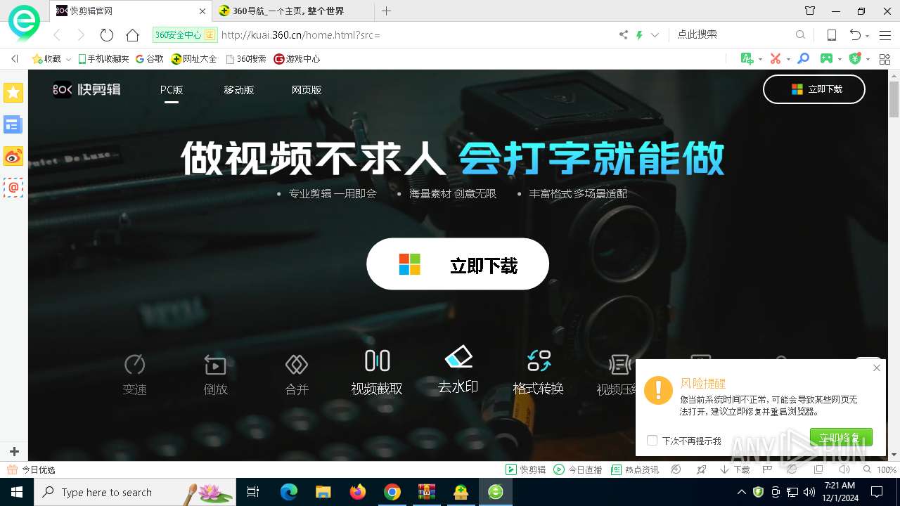Open the 游戏中心 bookmark link
The width and height of the screenshot is (900, 506).
pos(297,59)
